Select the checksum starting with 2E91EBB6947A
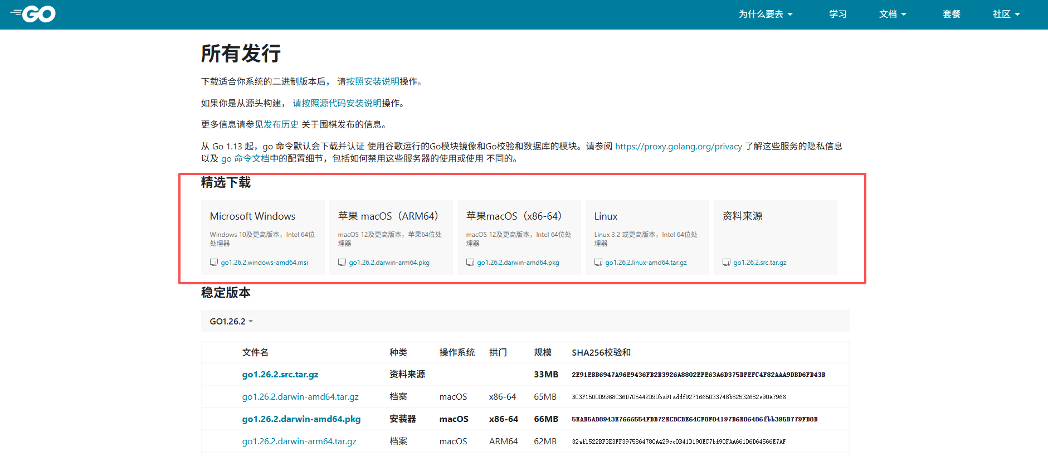 coord(699,375)
